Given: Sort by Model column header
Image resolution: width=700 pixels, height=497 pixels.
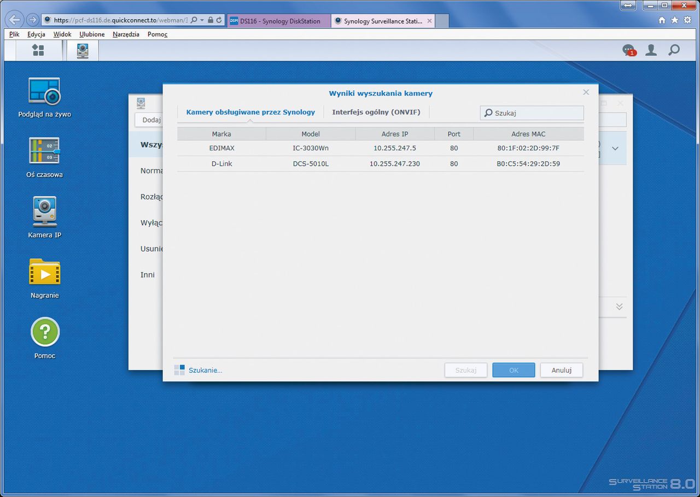Looking at the screenshot, I should tap(311, 134).
